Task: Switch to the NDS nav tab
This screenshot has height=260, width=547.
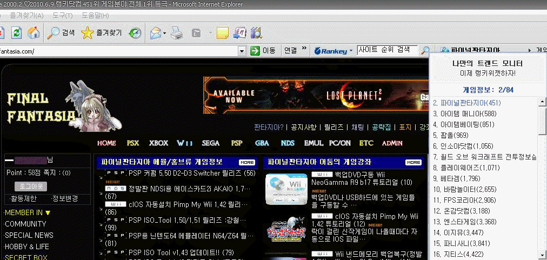Action: tap(288, 143)
